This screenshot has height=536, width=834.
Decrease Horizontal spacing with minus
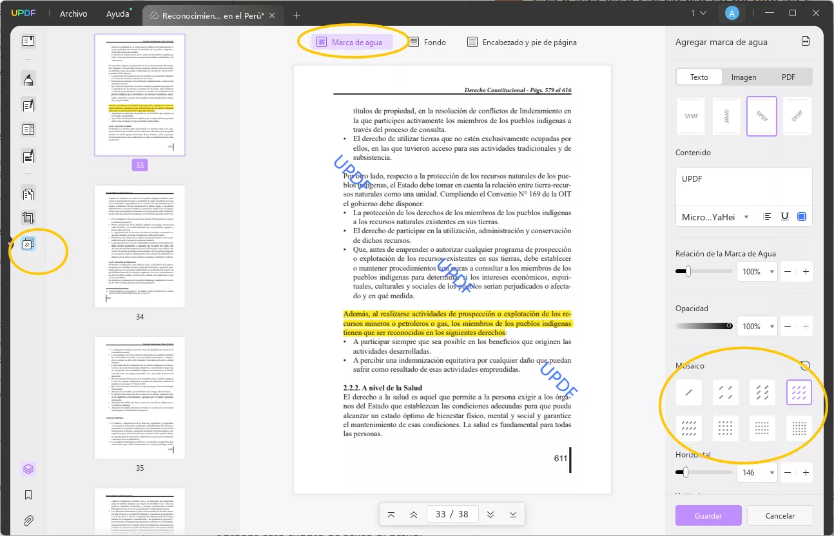click(788, 473)
